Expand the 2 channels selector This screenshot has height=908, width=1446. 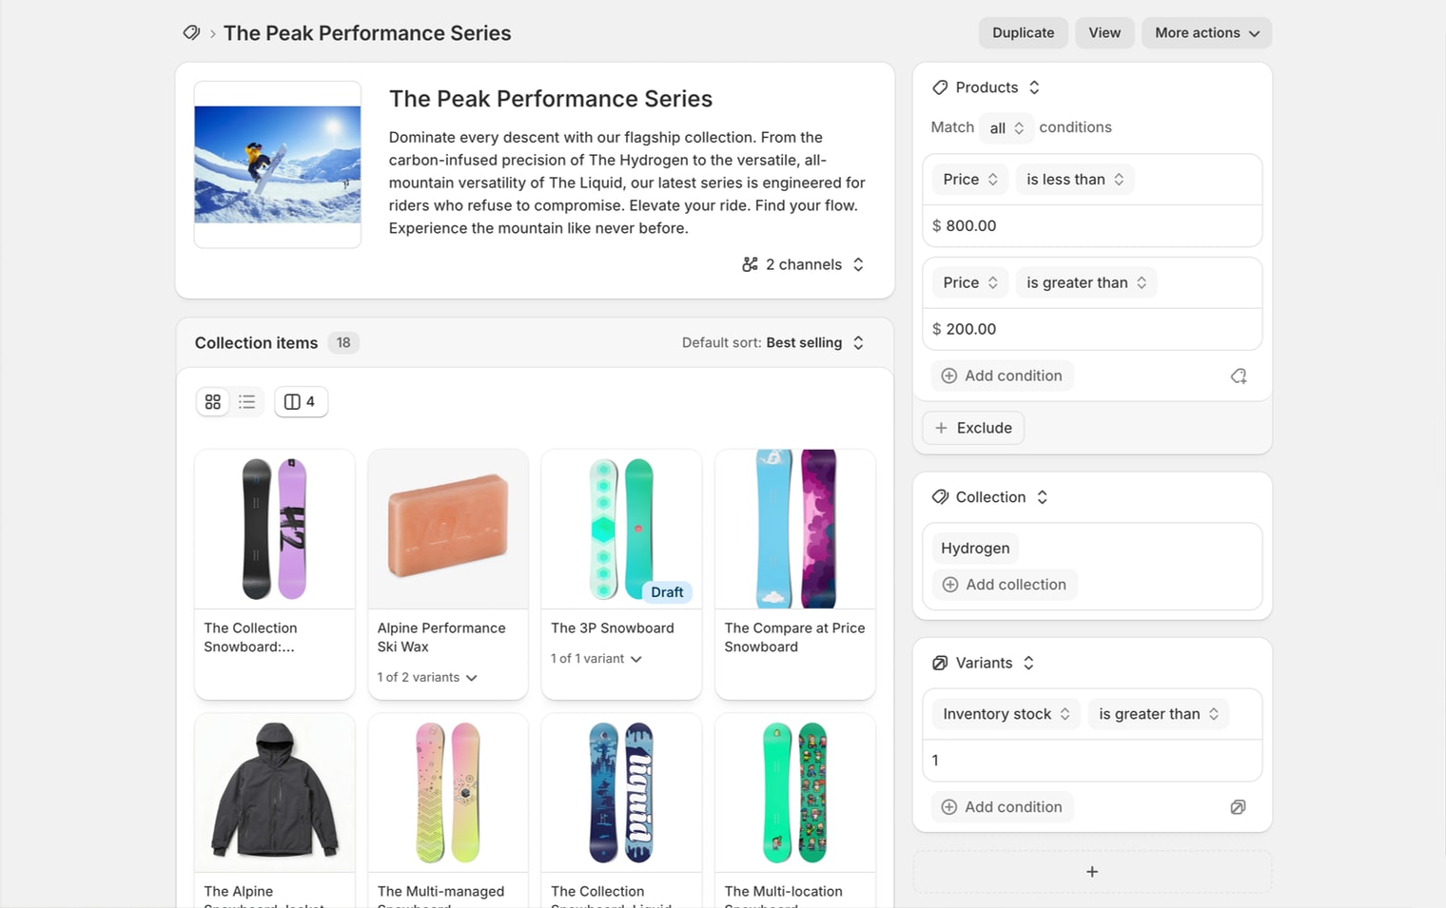(x=804, y=264)
